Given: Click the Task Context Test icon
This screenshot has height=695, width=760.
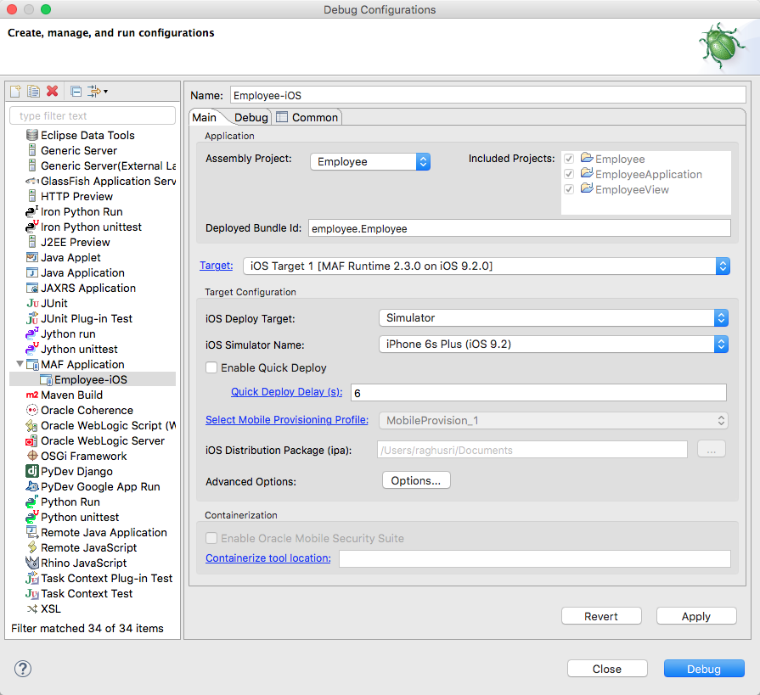Looking at the screenshot, I should click(x=32, y=593).
